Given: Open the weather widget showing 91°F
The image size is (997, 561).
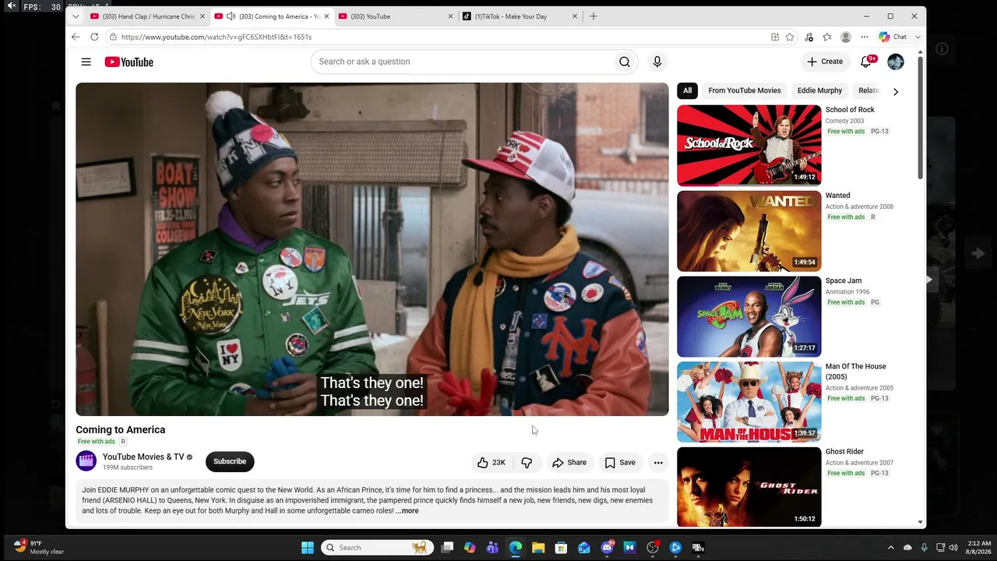Looking at the screenshot, I should click(x=37, y=548).
